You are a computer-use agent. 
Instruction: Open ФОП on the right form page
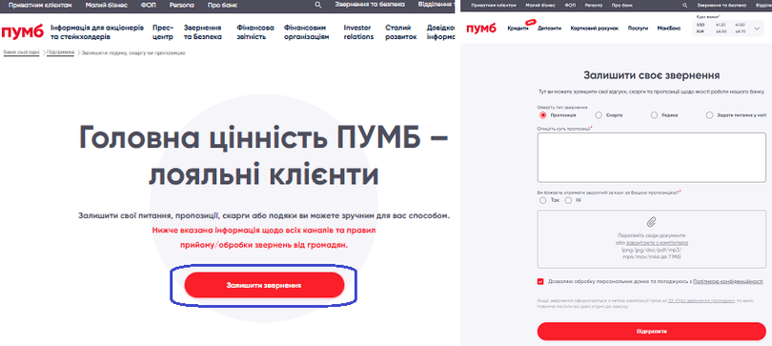coord(570,6)
